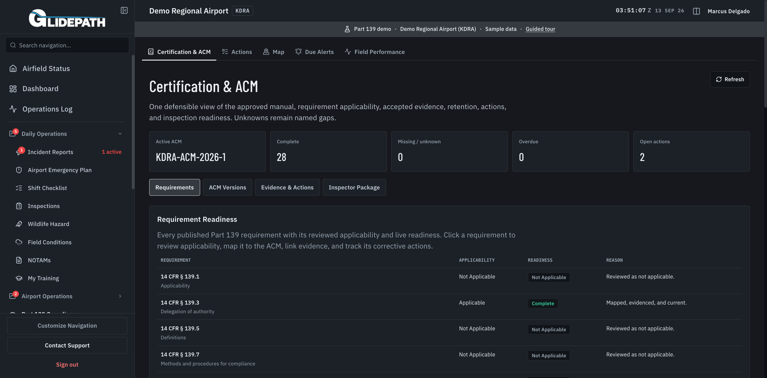
Task: Open Dashboard in the sidebar
Action: tap(67, 89)
